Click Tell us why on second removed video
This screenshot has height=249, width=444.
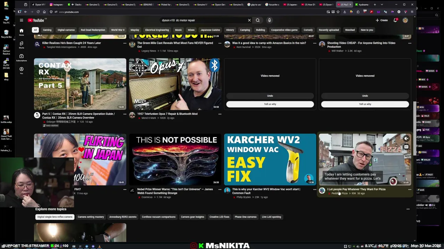[x=365, y=104]
